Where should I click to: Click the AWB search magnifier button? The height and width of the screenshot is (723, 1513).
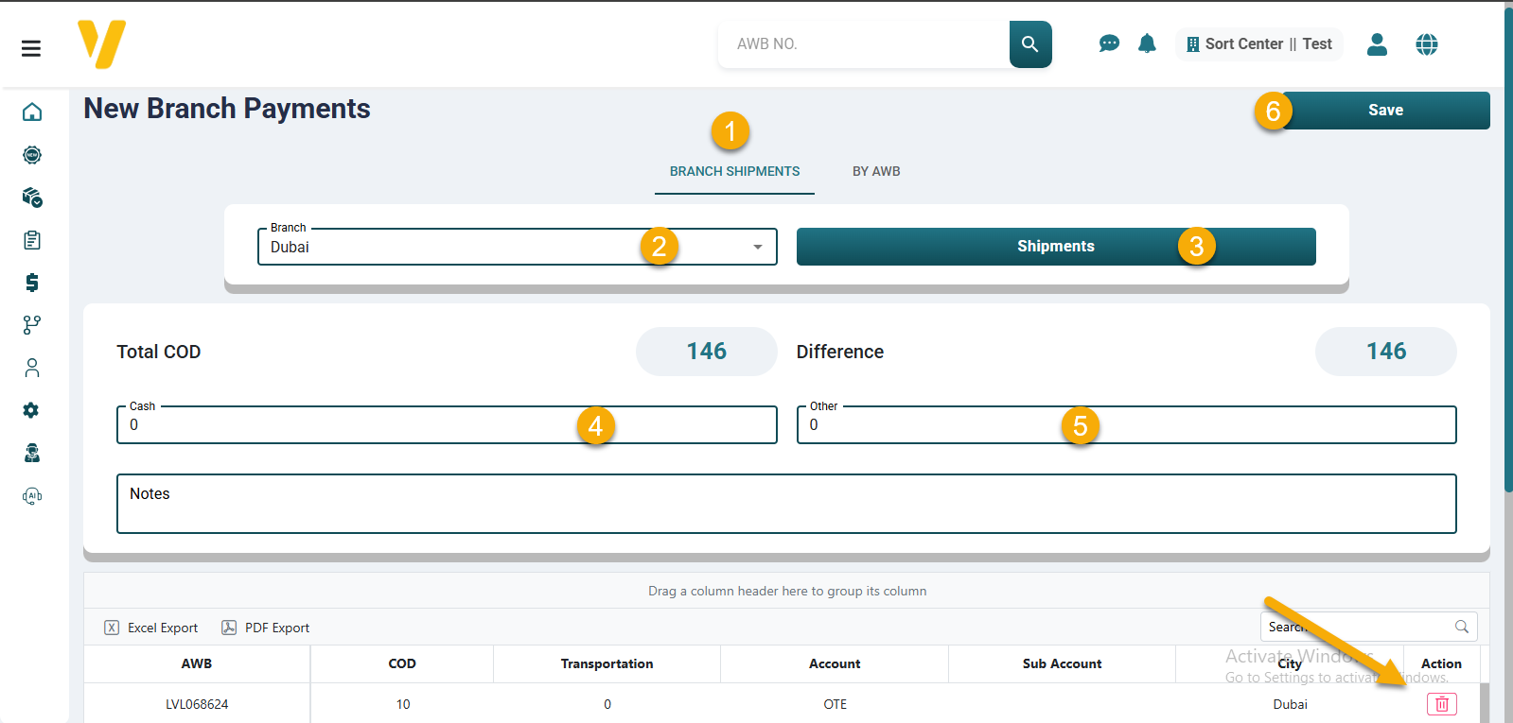tap(1030, 44)
